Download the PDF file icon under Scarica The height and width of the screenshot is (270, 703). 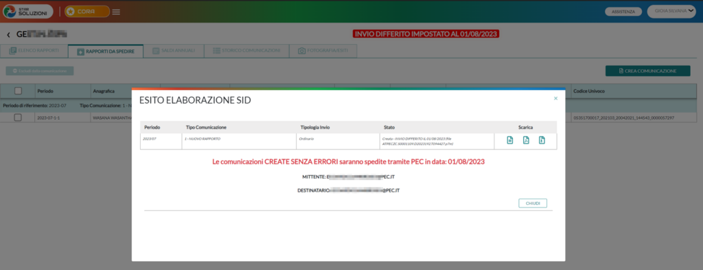coord(526,140)
